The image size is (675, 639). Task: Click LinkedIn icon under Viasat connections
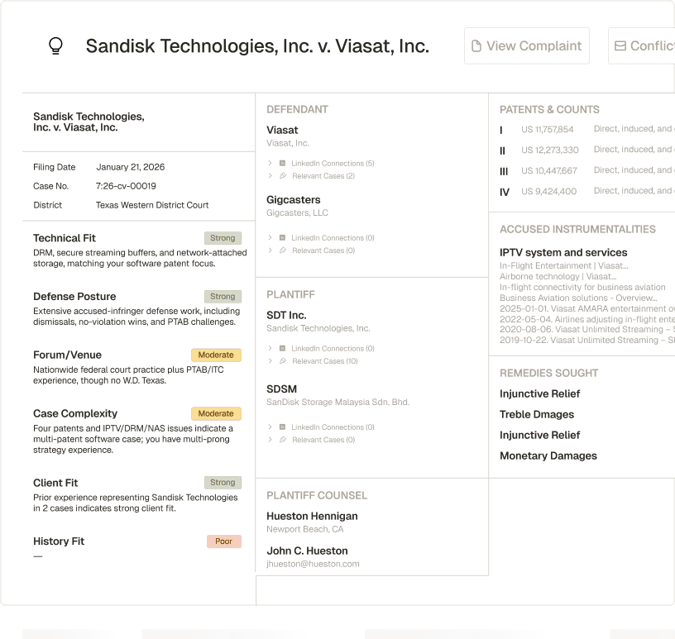(x=282, y=163)
